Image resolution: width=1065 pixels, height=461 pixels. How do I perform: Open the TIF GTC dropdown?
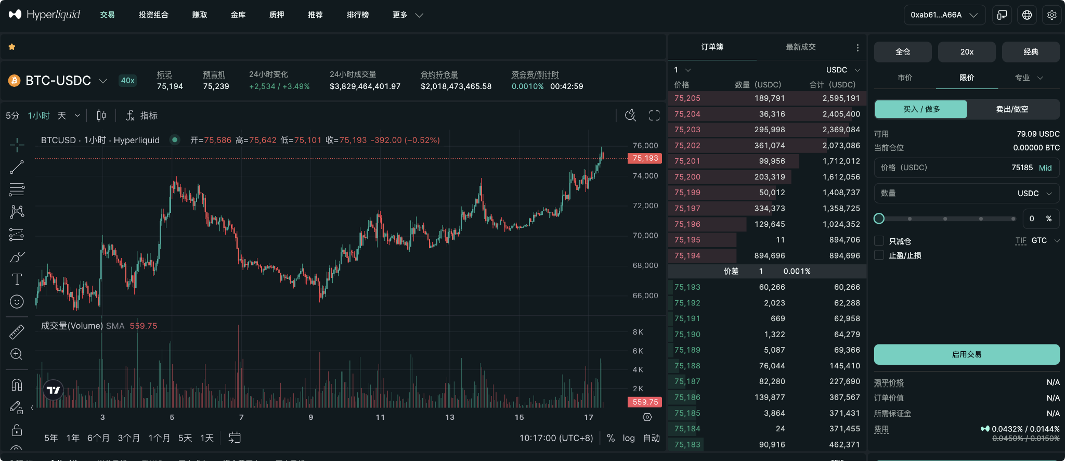coord(1044,240)
